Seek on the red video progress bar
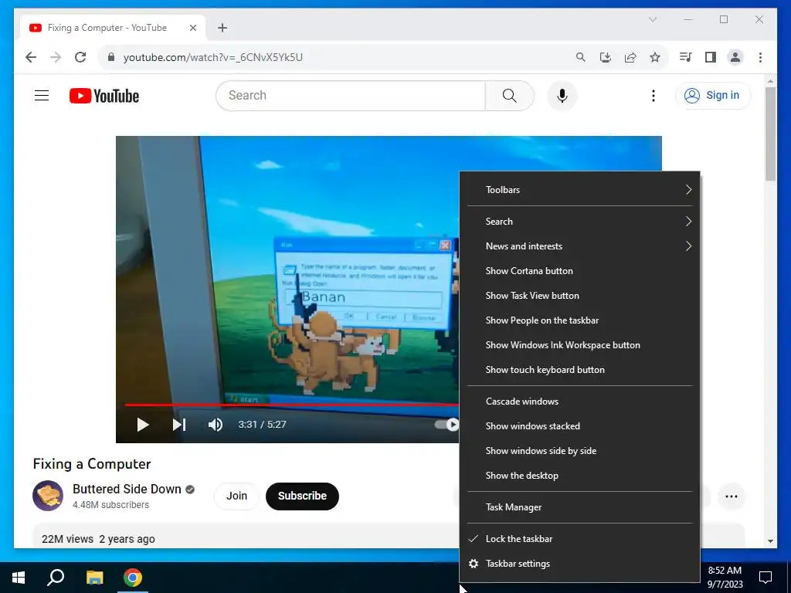Screen dimensions: 791x593 click(x=291, y=405)
